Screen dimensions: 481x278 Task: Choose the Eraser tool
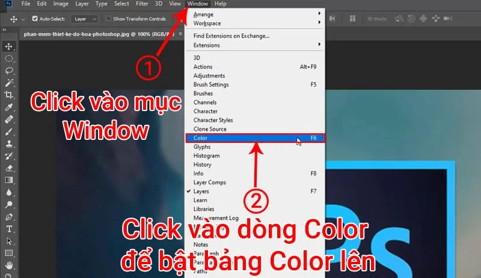click(9, 168)
